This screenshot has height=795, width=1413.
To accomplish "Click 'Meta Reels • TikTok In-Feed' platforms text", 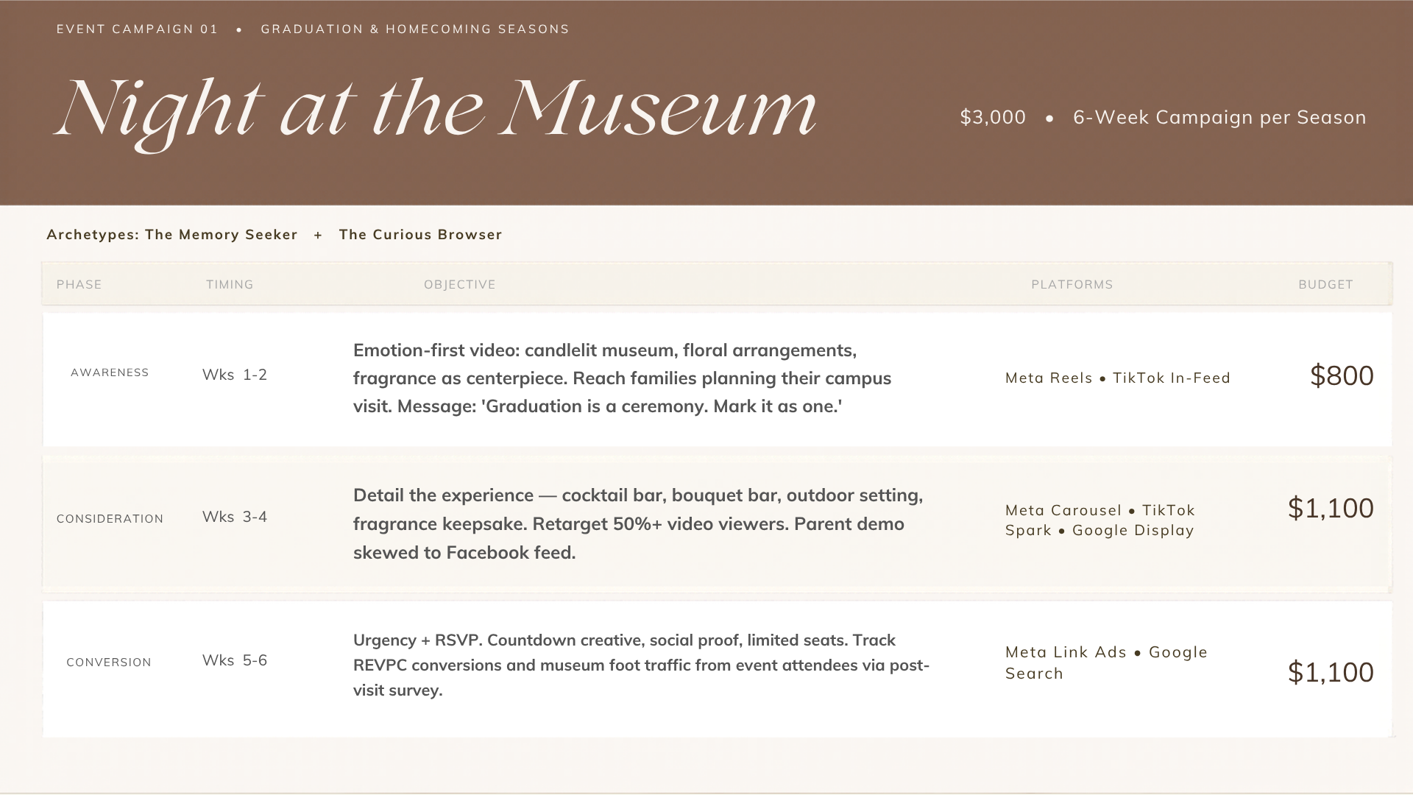I will pos(1118,378).
